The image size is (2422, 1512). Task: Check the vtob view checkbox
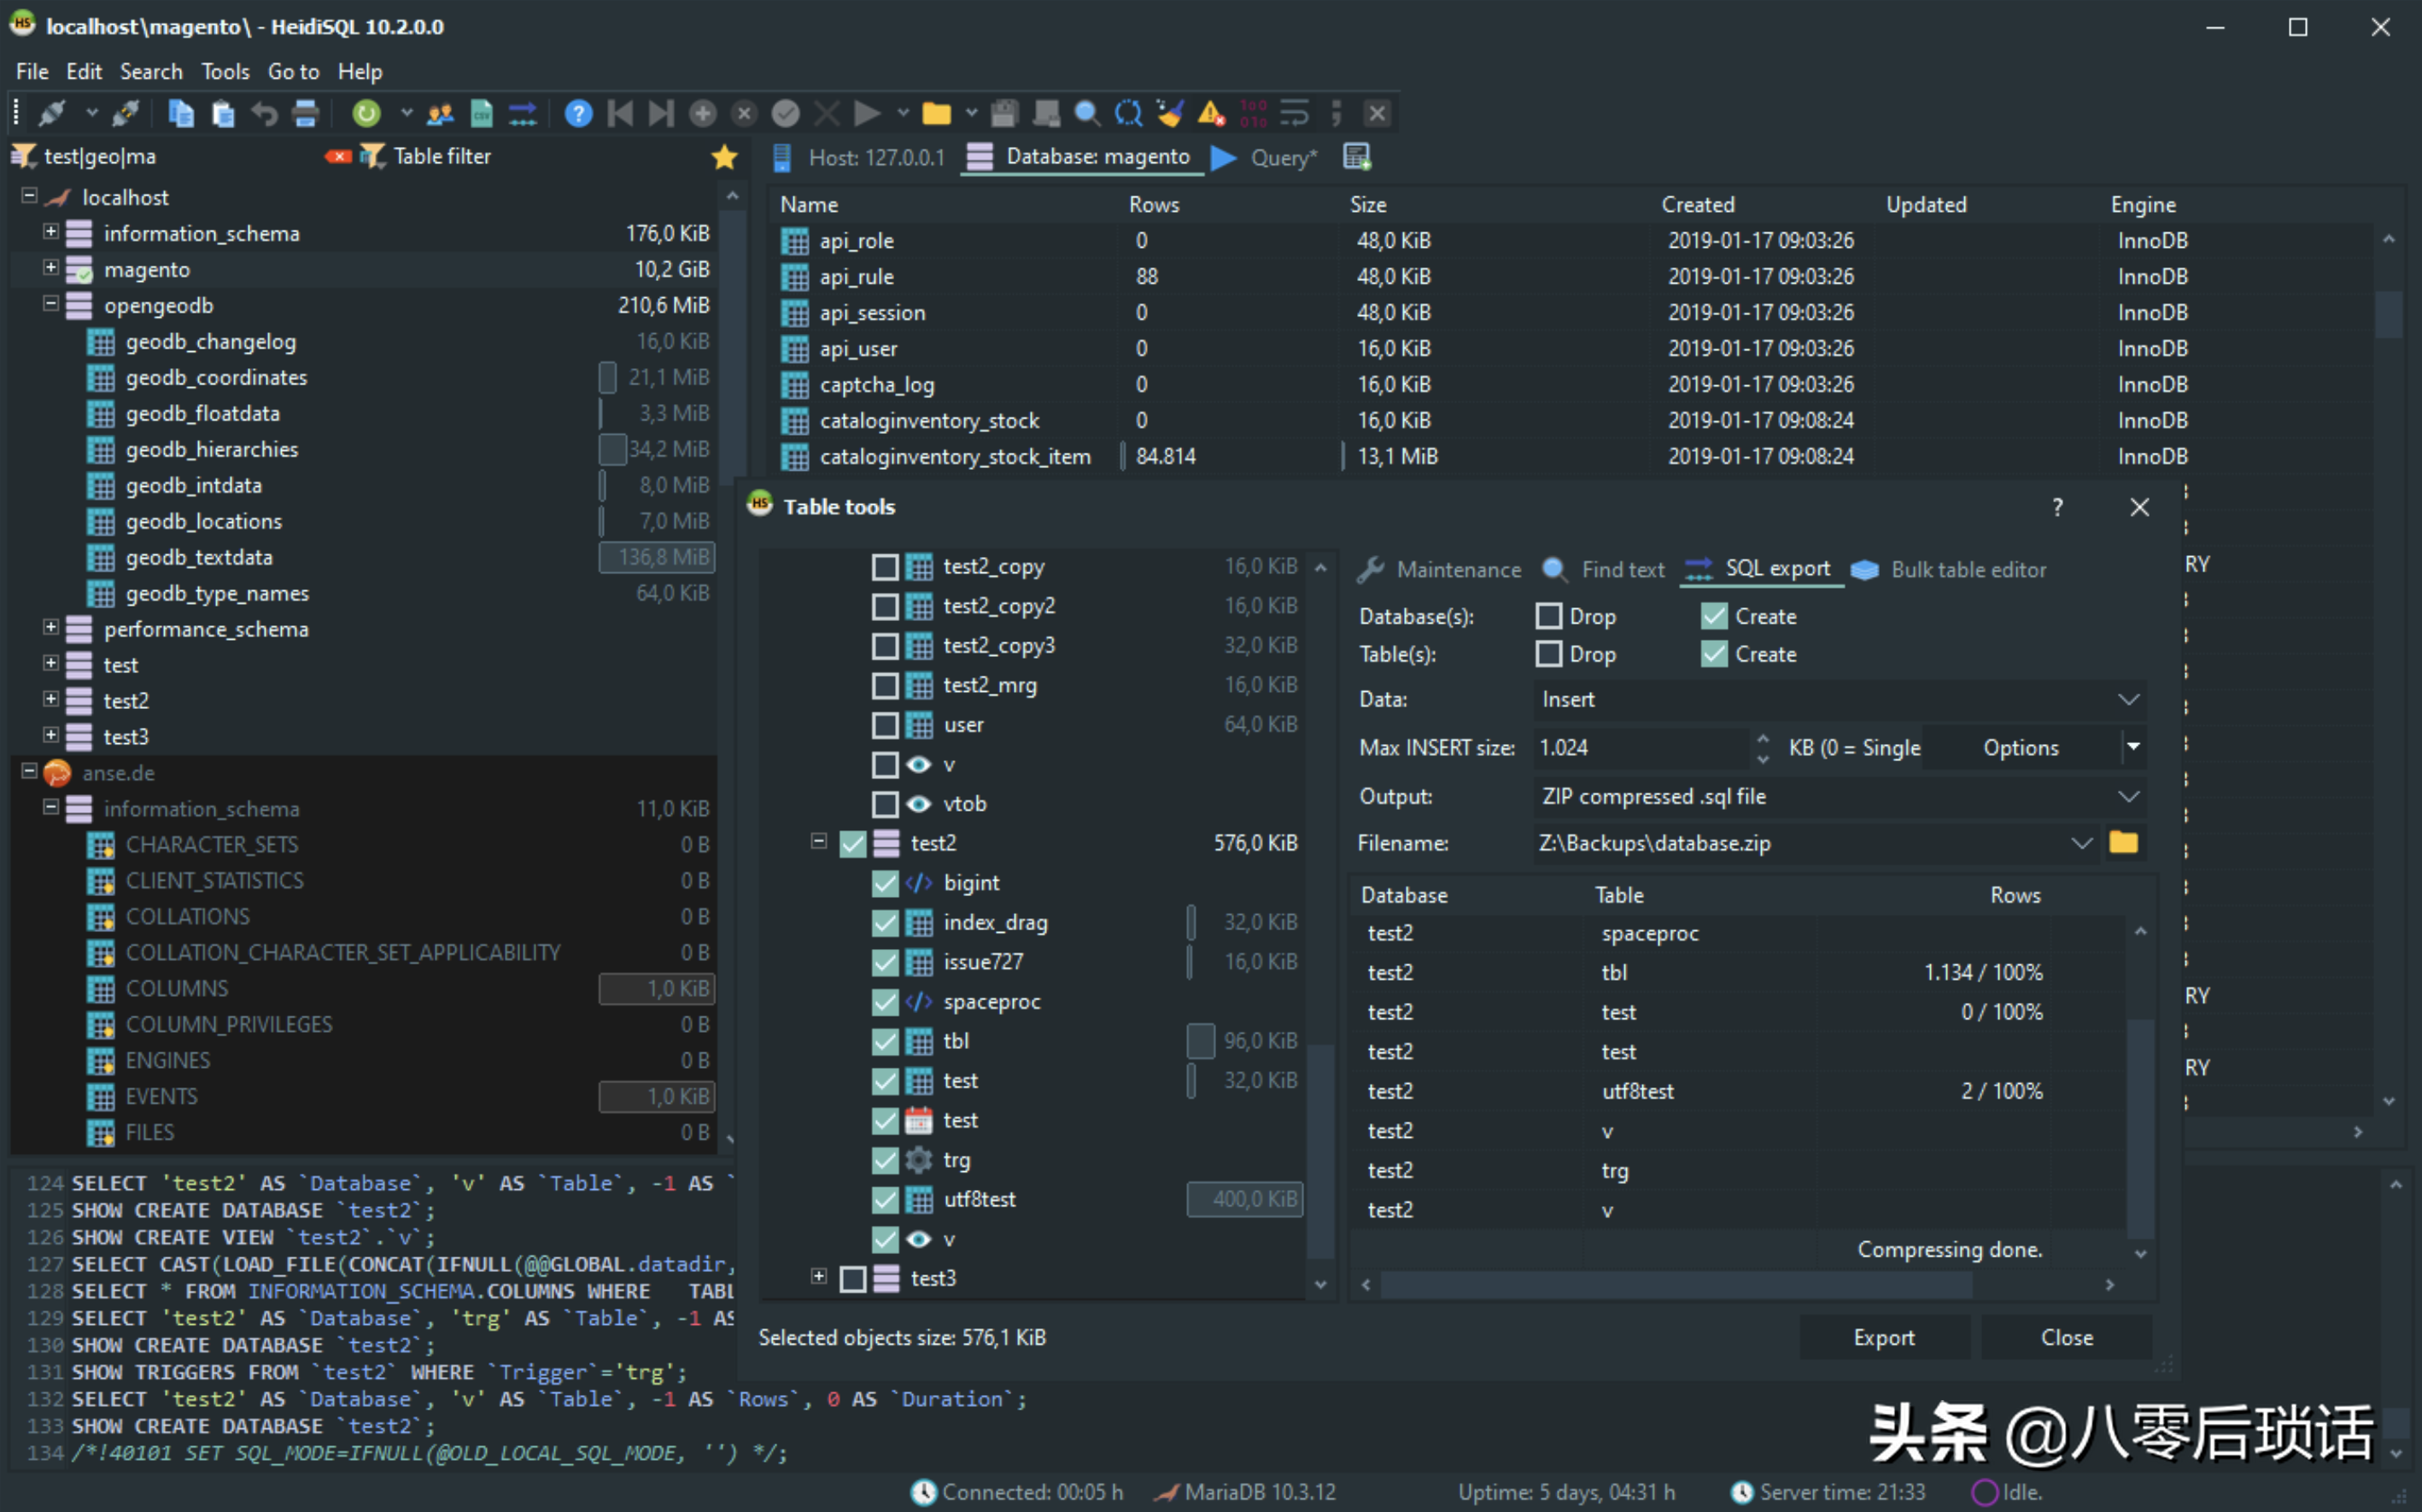tap(885, 804)
